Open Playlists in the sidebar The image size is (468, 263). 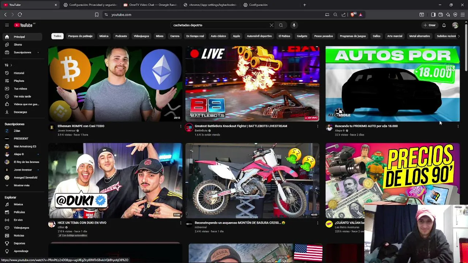click(22, 81)
